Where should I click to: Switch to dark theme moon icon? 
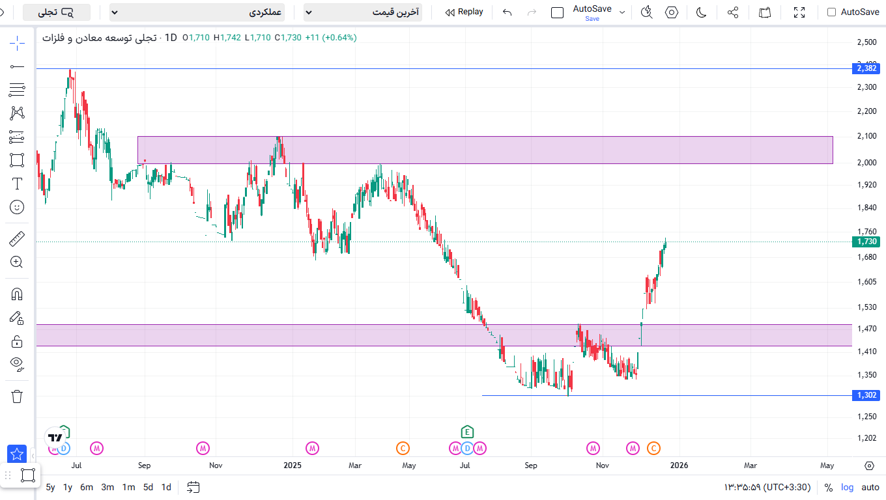click(702, 12)
